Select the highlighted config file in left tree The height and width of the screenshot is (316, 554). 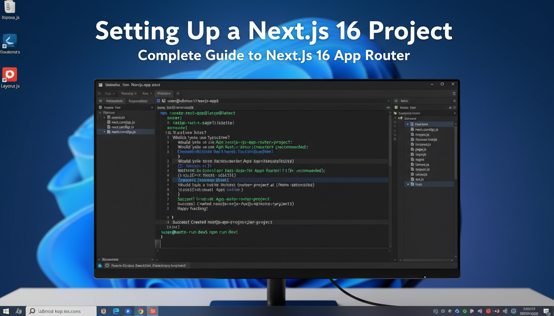point(126,132)
